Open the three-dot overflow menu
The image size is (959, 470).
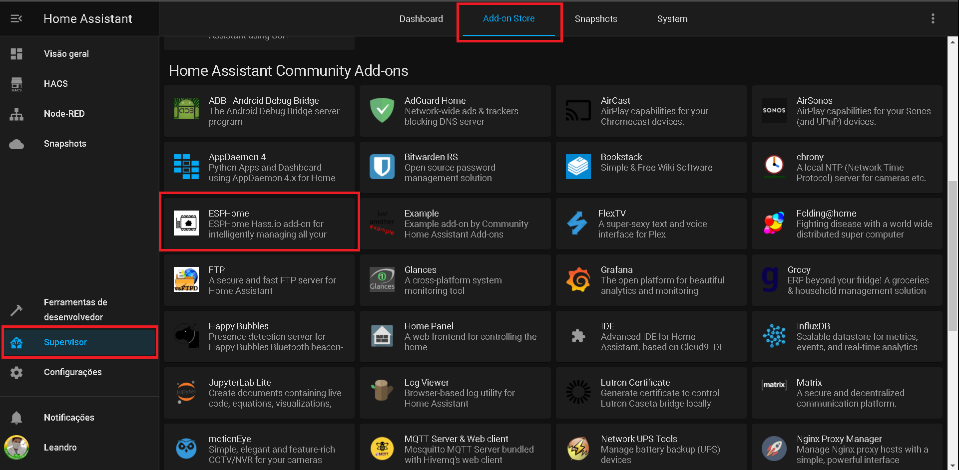tap(933, 18)
